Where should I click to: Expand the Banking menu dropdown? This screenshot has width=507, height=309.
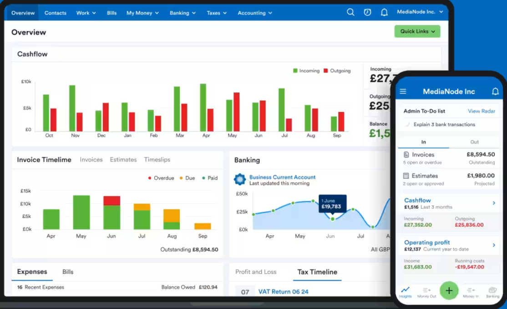(x=183, y=13)
